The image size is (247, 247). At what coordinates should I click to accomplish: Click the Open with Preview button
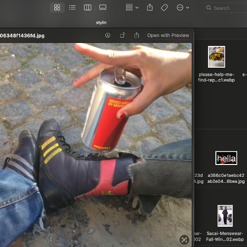point(168,36)
